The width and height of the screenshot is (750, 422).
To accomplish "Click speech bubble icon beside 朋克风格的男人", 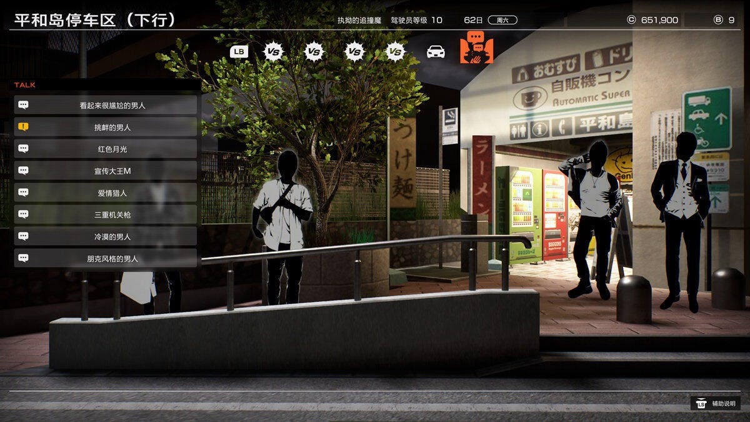I will pos(23,258).
